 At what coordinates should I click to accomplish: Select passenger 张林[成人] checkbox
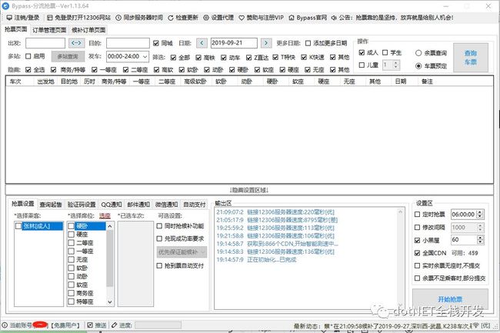click(x=18, y=226)
